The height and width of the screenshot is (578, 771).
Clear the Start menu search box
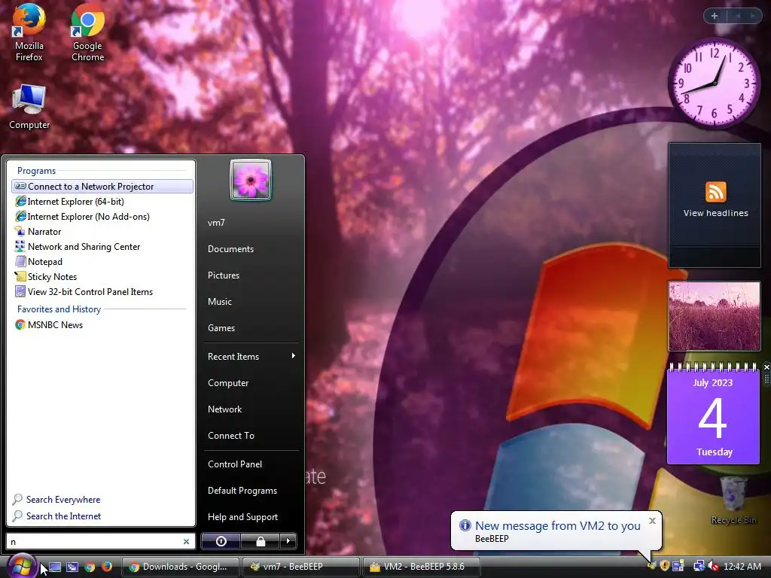click(186, 541)
